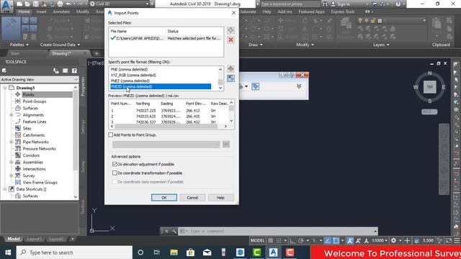The width and height of the screenshot is (461, 259).
Task: Collapse the Drawing1 tree node
Action: tap(5, 88)
